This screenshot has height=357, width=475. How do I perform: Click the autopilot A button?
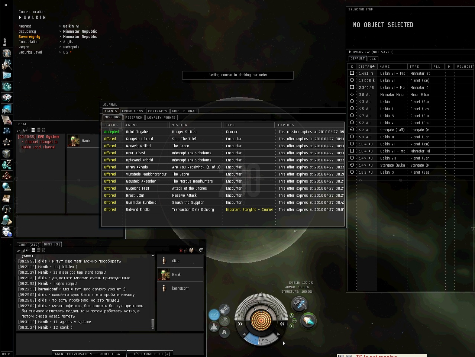[224, 332]
